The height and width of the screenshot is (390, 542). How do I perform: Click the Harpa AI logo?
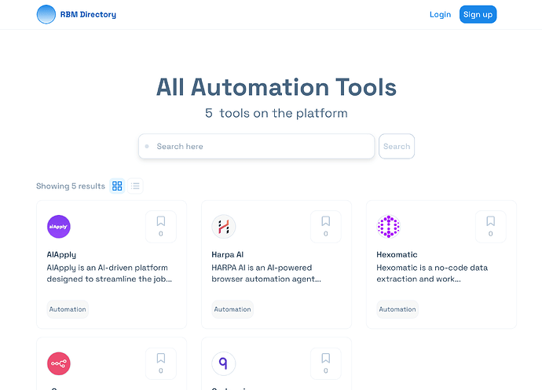coord(224,227)
